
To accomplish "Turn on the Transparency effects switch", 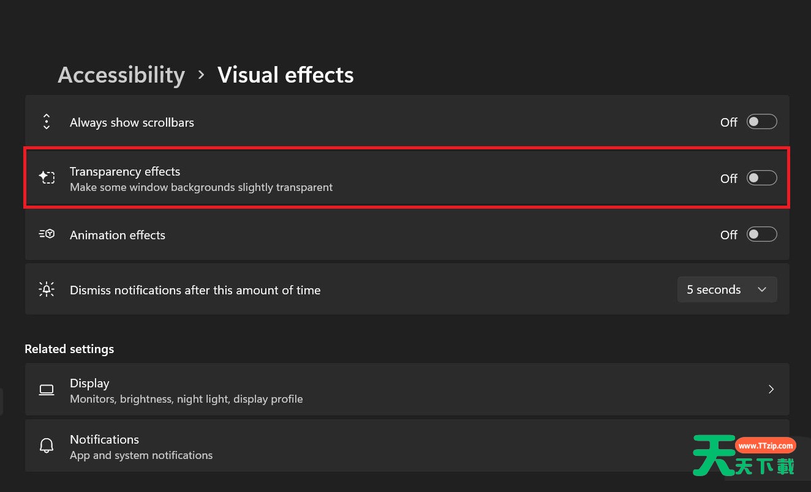I will (761, 178).
